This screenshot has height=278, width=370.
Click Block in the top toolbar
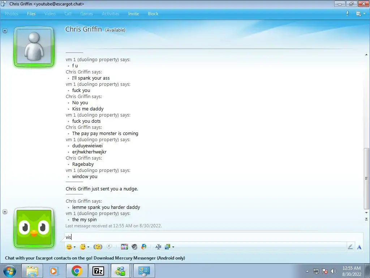point(153,14)
